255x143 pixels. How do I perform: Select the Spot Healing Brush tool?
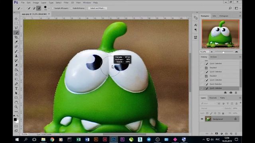[x=16, y=47]
